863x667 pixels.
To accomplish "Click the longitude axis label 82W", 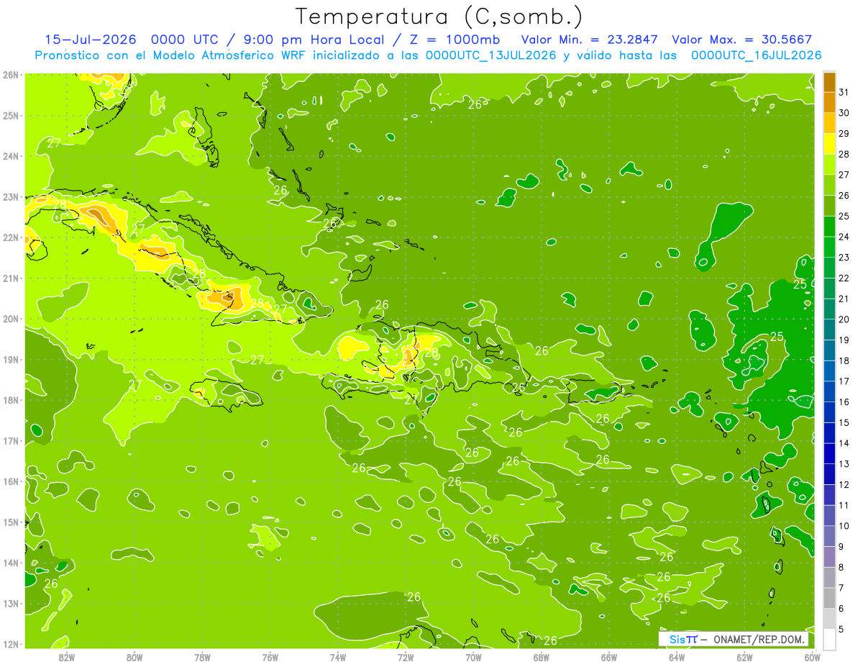I will tap(67, 657).
